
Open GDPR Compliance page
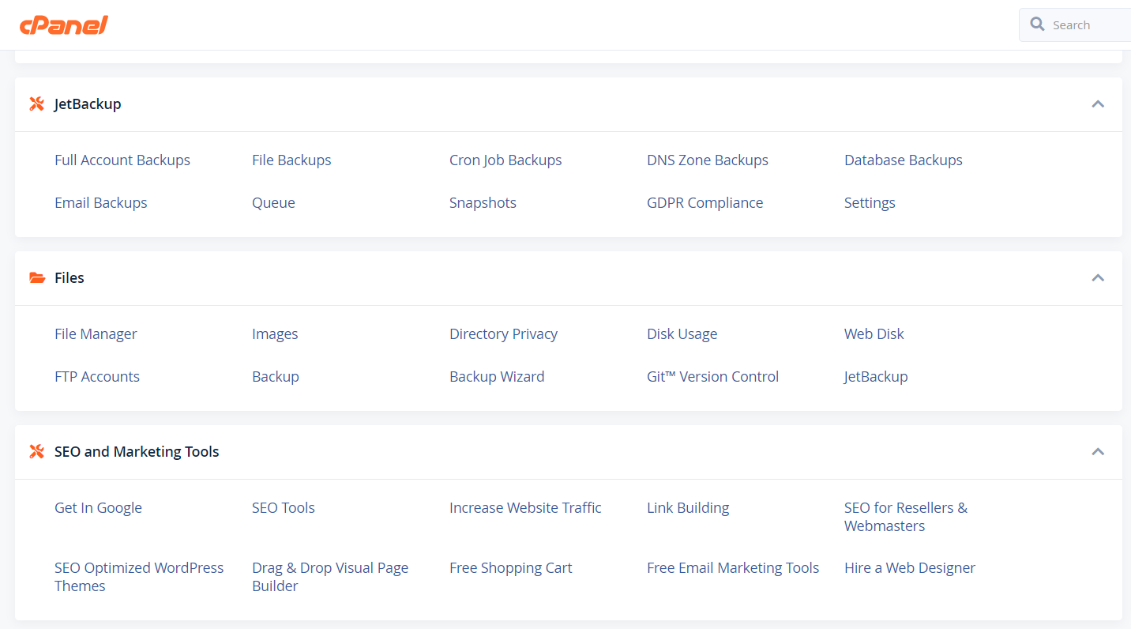point(705,202)
